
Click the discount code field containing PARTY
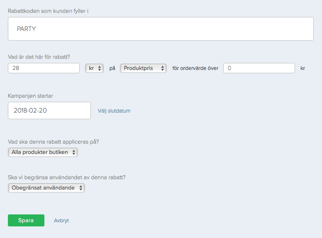coord(161,29)
